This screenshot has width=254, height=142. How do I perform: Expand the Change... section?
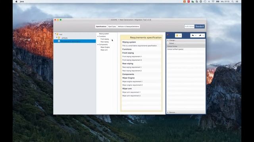coord(186,40)
